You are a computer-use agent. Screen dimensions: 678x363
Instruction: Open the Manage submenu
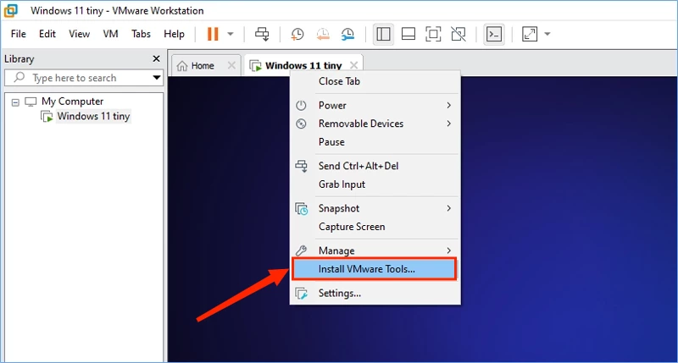coord(375,250)
